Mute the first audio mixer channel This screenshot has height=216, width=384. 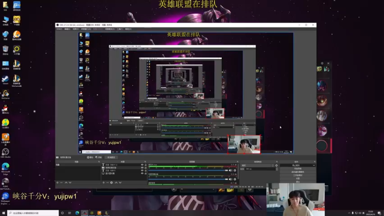(230, 170)
